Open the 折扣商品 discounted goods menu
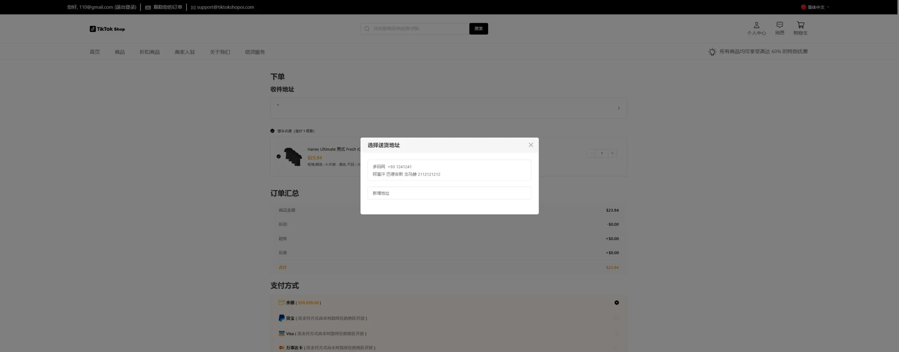Viewport: 899px width, 352px height. 150,52
